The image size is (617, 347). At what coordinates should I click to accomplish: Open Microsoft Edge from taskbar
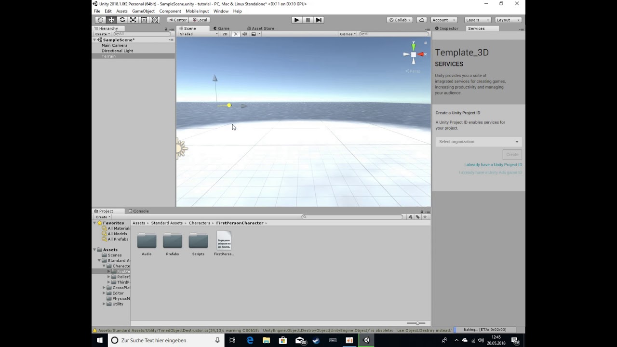pyautogui.click(x=250, y=340)
